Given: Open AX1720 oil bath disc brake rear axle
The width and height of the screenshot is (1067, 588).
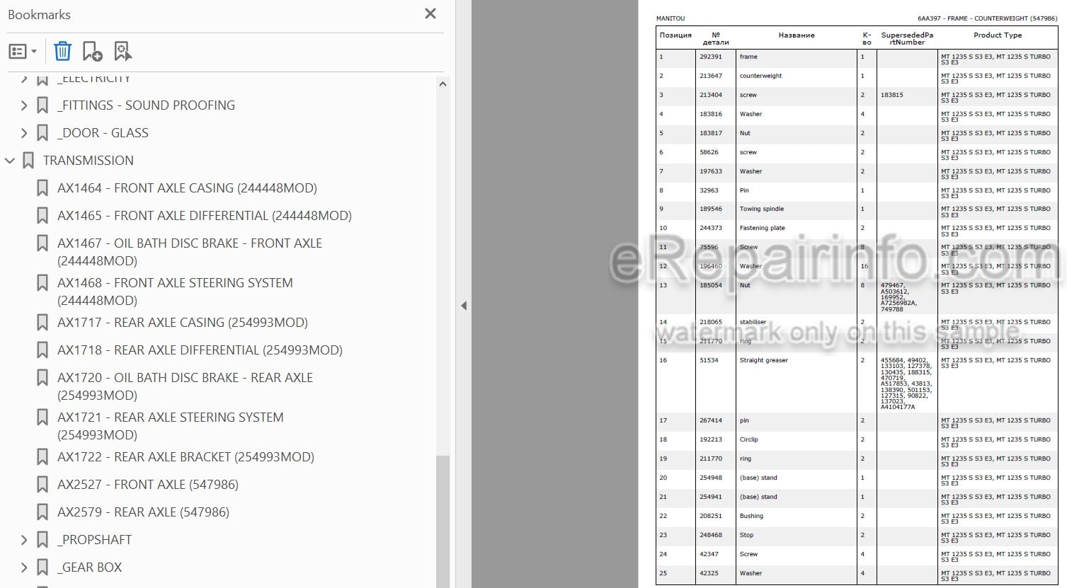Looking at the screenshot, I should point(186,386).
